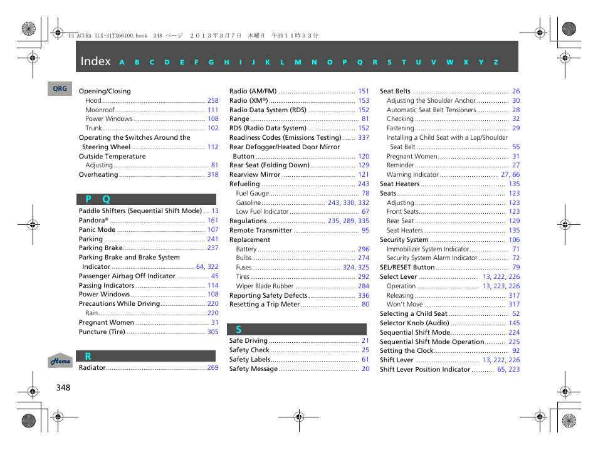Open page 65 for Shift Lever Position Indicator
The width and height of the screenshot is (598, 450).
[x=501, y=369]
